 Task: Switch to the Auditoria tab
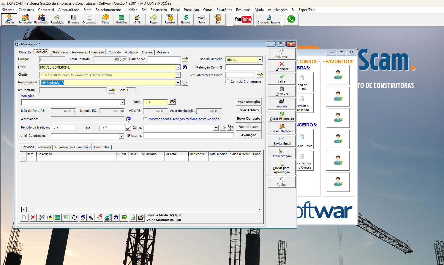pos(131,52)
